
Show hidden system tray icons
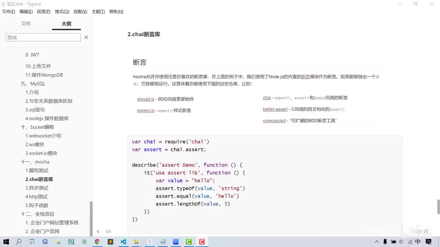pyautogui.click(x=377, y=242)
